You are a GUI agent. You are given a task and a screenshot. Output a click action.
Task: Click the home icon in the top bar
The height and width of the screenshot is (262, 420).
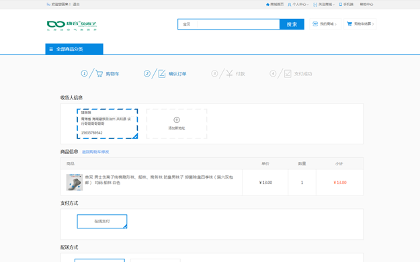point(267,5)
